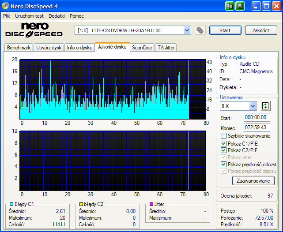Screen dimensions: 283x232
Task: Close the Nero DiscSpeed window
Action: [277, 6]
